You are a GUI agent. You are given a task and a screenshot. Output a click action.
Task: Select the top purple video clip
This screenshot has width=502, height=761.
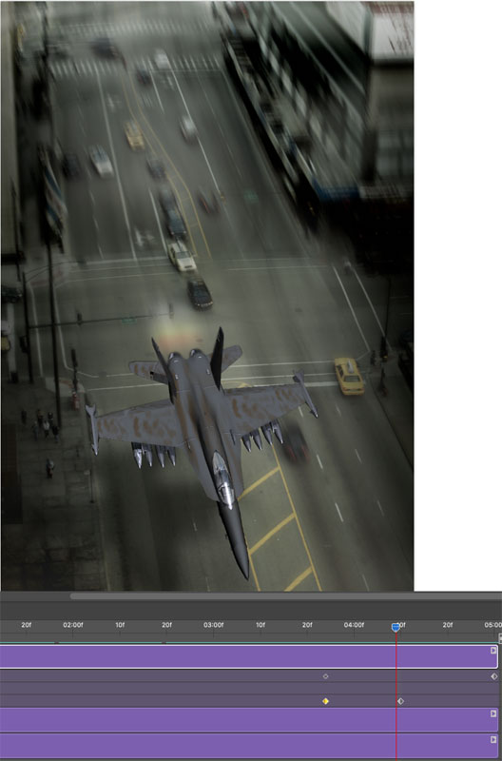tap(248, 656)
